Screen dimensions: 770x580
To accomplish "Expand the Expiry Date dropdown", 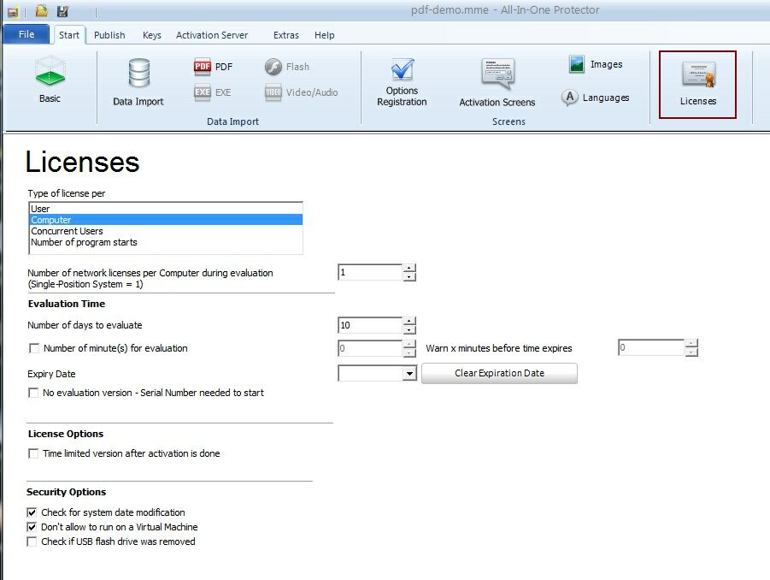I will click(x=409, y=374).
